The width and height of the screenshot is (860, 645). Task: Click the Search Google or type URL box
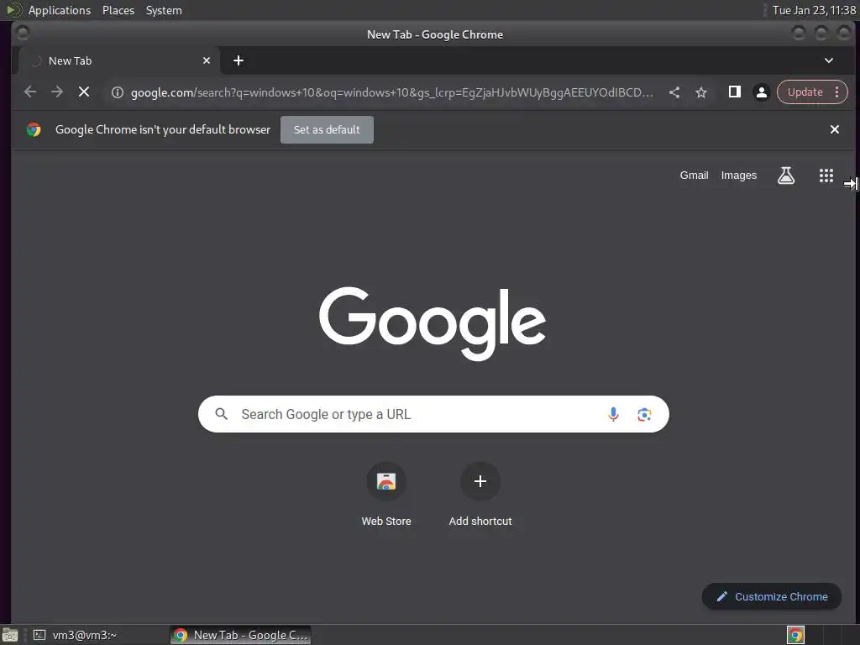tap(433, 414)
